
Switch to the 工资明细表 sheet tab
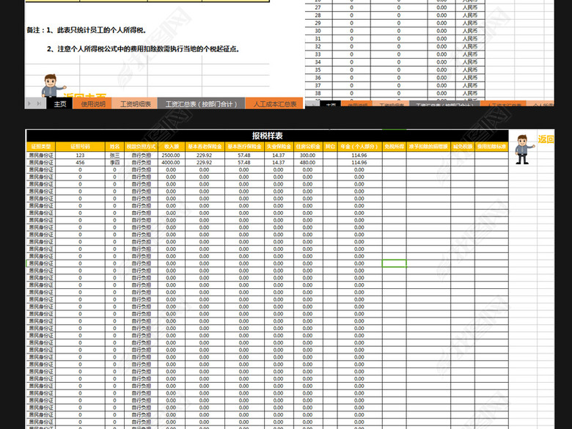135,104
